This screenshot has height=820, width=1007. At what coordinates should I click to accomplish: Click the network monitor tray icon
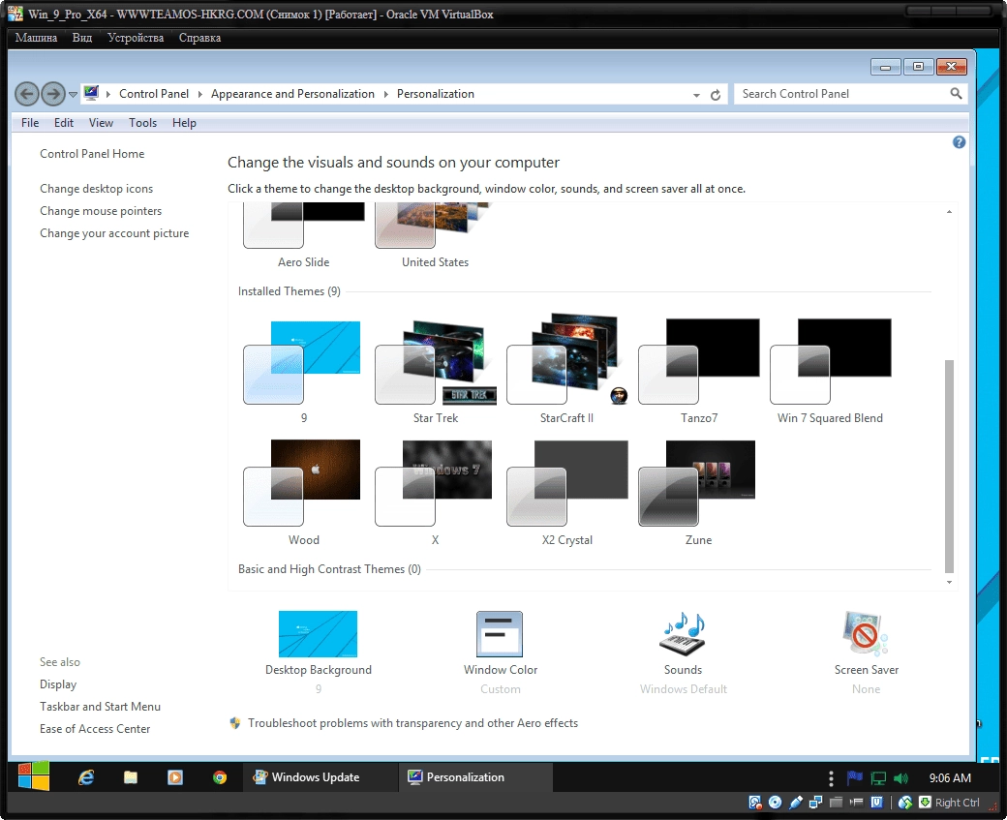878,778
